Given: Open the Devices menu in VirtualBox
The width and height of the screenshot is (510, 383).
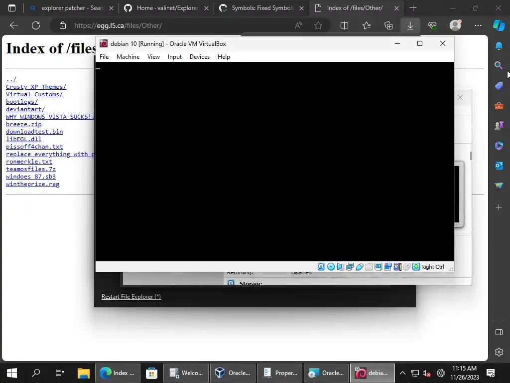Looking at the screenshot, I should click(200, 57).
